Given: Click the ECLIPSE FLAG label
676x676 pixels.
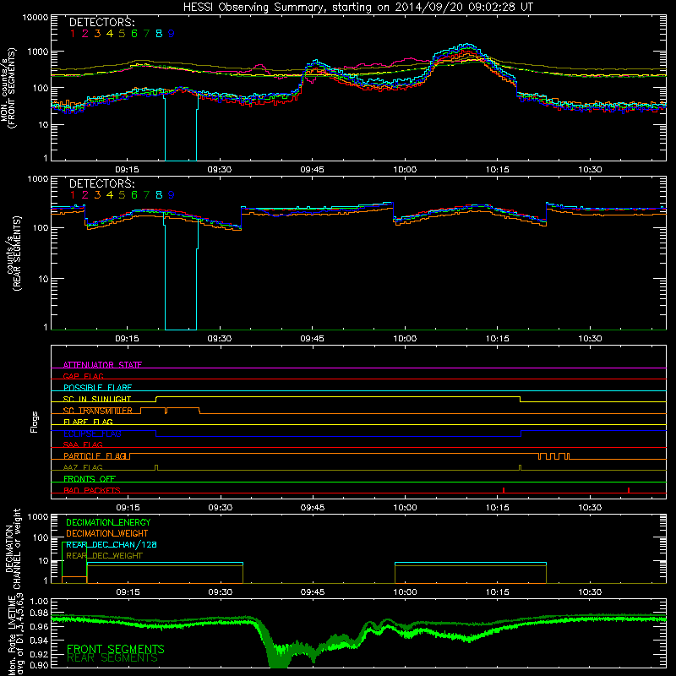Looking at the screenshot, I should [x=92, y=433].
